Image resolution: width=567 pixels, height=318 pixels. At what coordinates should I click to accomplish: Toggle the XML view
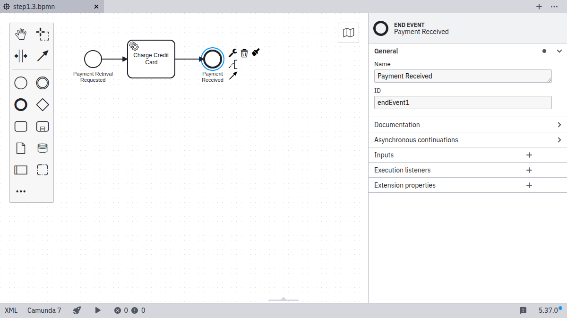pyautogui.click(x=11, y=310)
